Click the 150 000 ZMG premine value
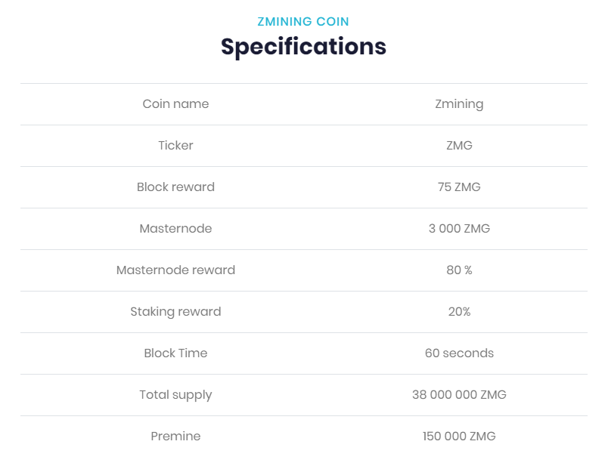Screen dimensions: 608x466 pos(459,436)
